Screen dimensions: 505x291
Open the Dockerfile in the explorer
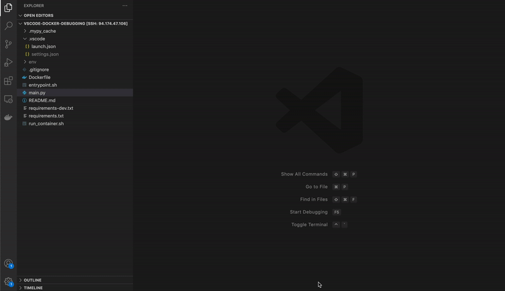39,77
